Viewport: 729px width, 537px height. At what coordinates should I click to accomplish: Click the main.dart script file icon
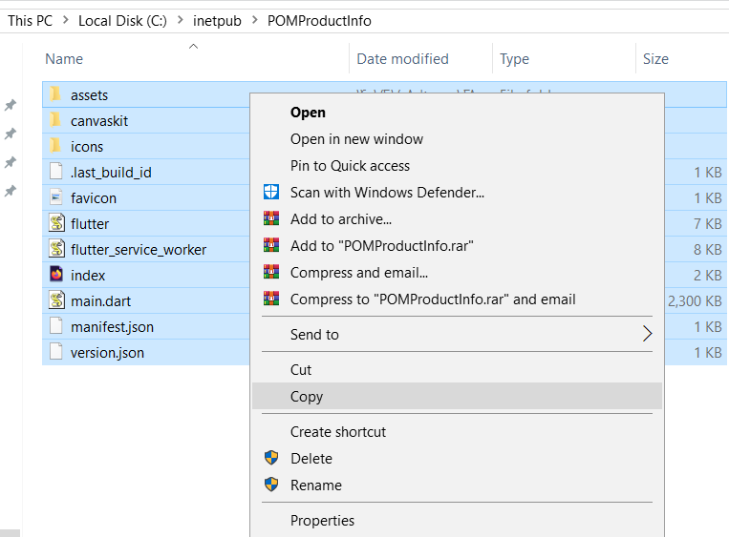56,300
